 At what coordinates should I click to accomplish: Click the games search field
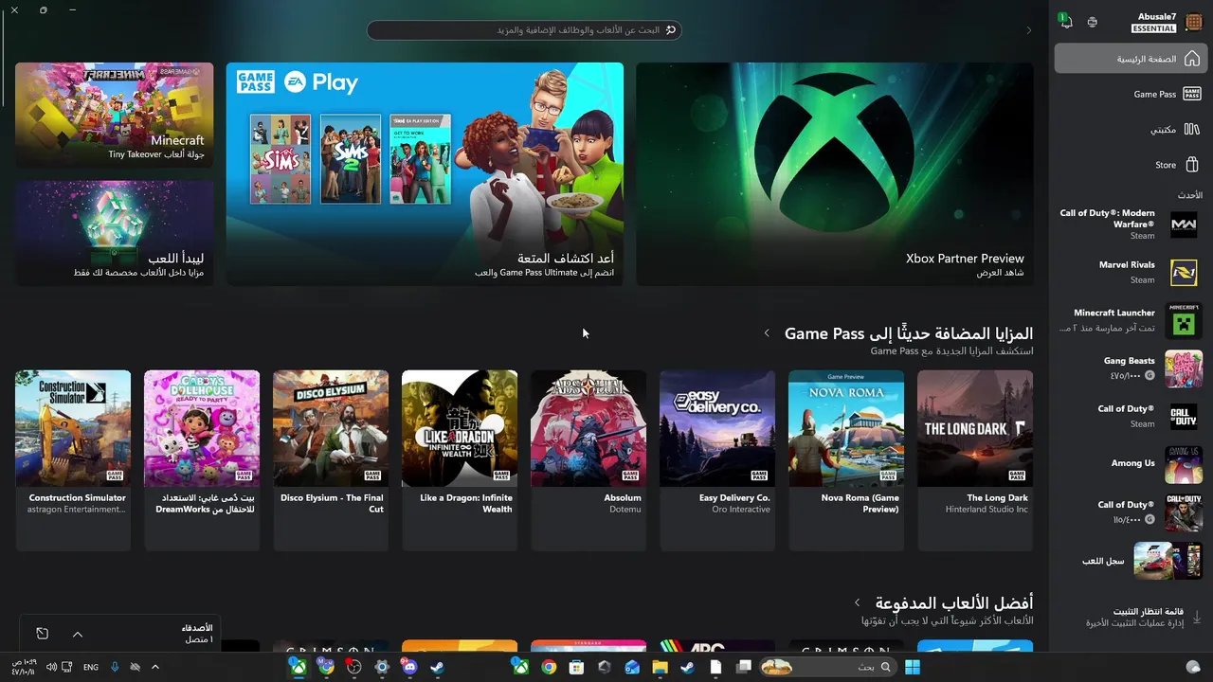point(524,30)
